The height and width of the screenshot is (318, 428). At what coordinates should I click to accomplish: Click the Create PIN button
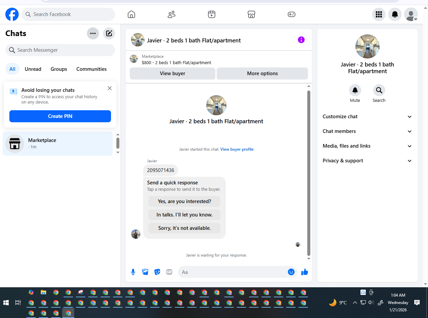tap(60, 116)
